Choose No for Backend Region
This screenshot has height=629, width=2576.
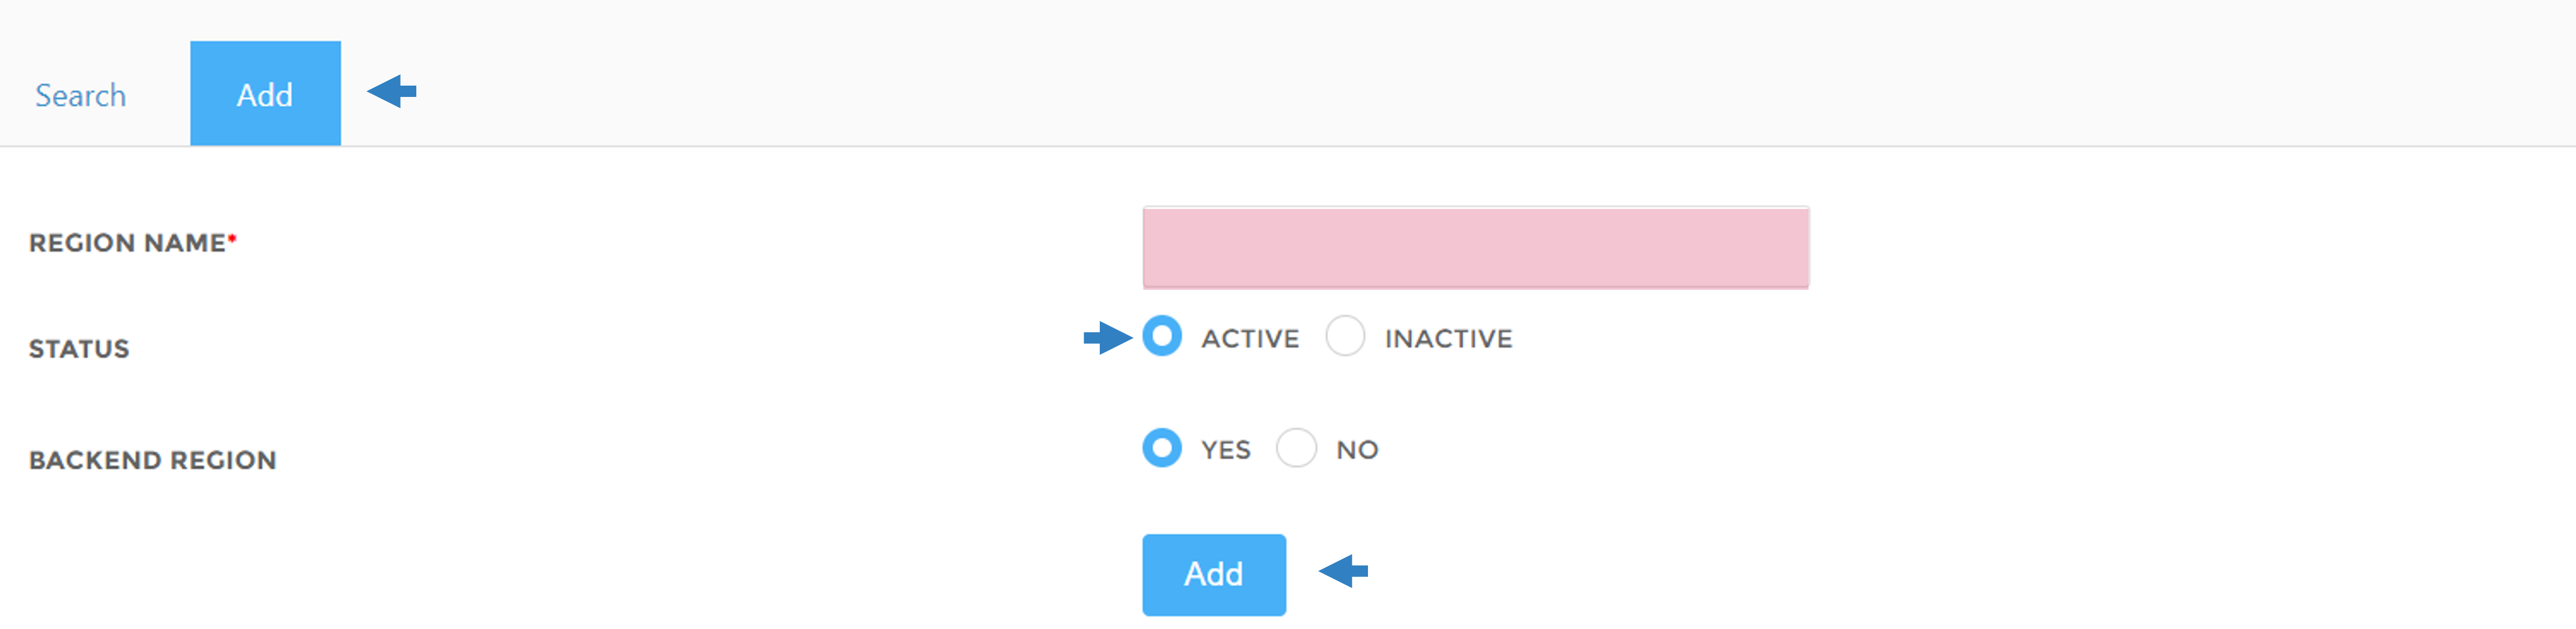1296,448
